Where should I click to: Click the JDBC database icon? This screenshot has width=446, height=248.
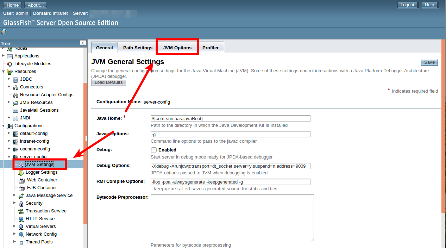coord(15,79)
